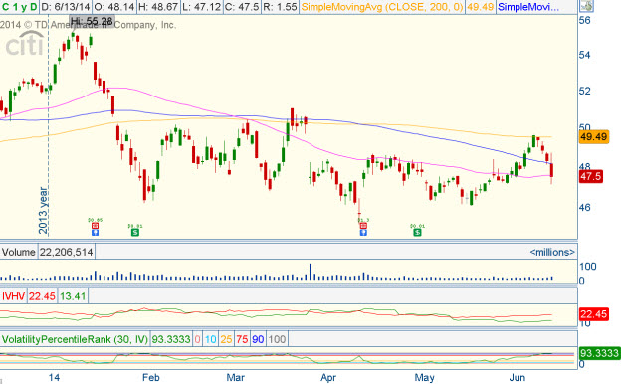Viewport: 622px width, 384px height.
Task: Click the blue conference call icon under $0.05
Action: click(x=95, y=232)
